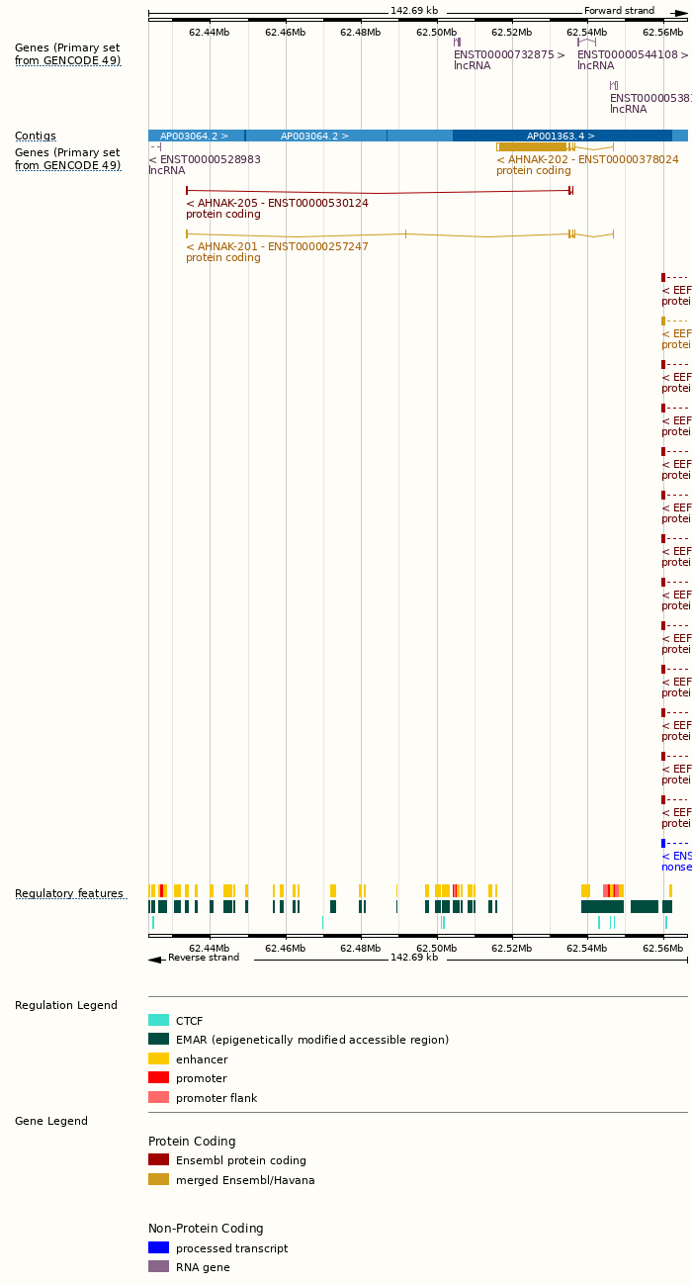Open the AHNAK-202 - ENST00000378024 transcript label

click(x=587, y=159)
